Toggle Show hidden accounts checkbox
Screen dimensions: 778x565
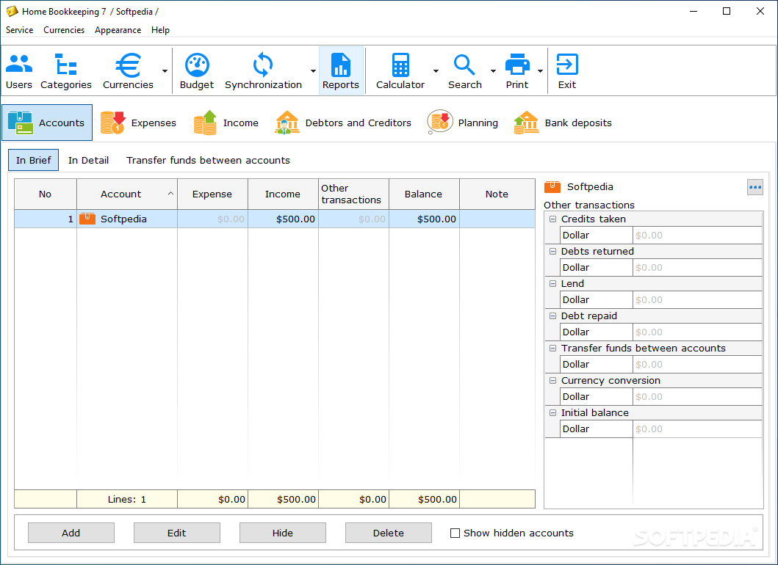point(455,533)
